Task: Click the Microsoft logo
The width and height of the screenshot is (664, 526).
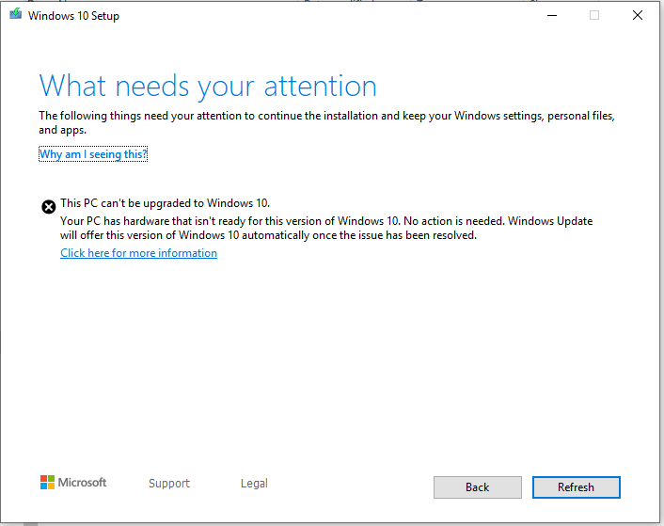Action: tap(73, 483)
